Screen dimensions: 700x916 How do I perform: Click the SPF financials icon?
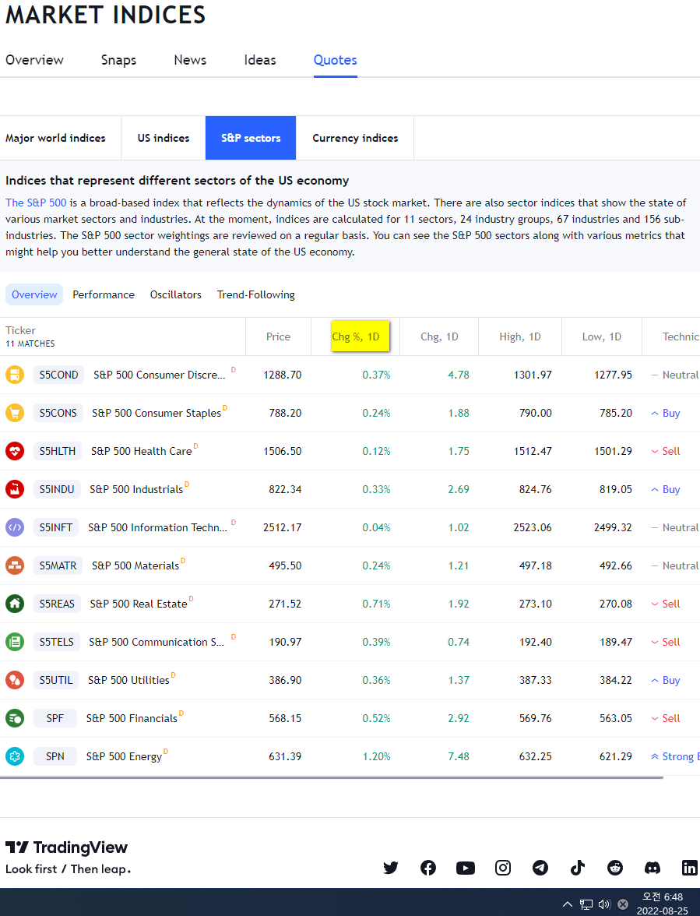click(15, 718)
